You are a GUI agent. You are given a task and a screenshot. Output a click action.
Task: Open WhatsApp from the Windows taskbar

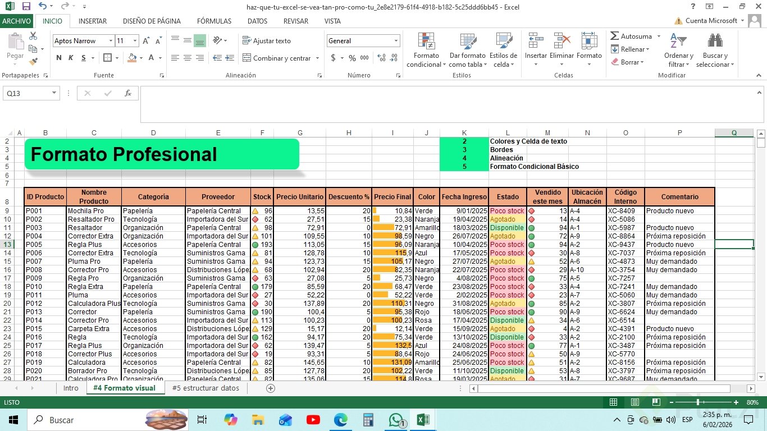coord(396,420)
